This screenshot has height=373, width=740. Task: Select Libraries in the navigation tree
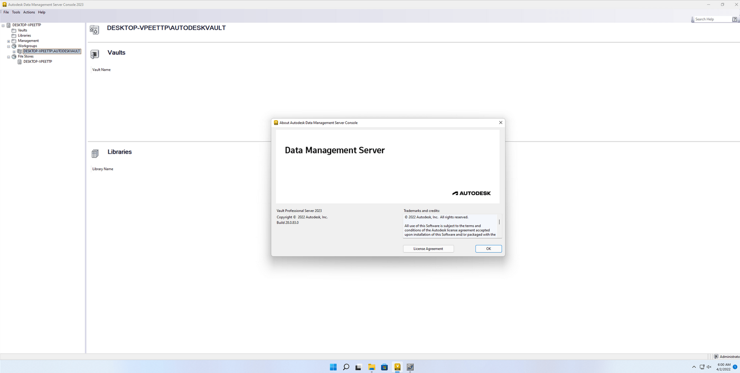point(24,35)
